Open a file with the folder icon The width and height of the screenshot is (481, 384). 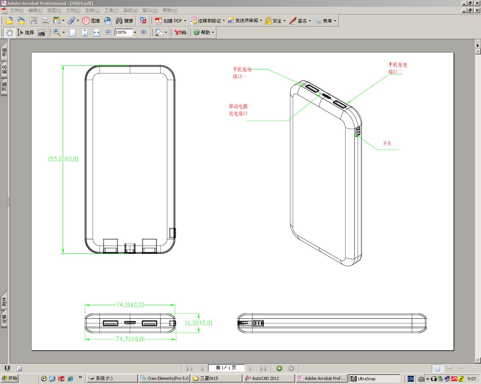[x=9, y=21]
